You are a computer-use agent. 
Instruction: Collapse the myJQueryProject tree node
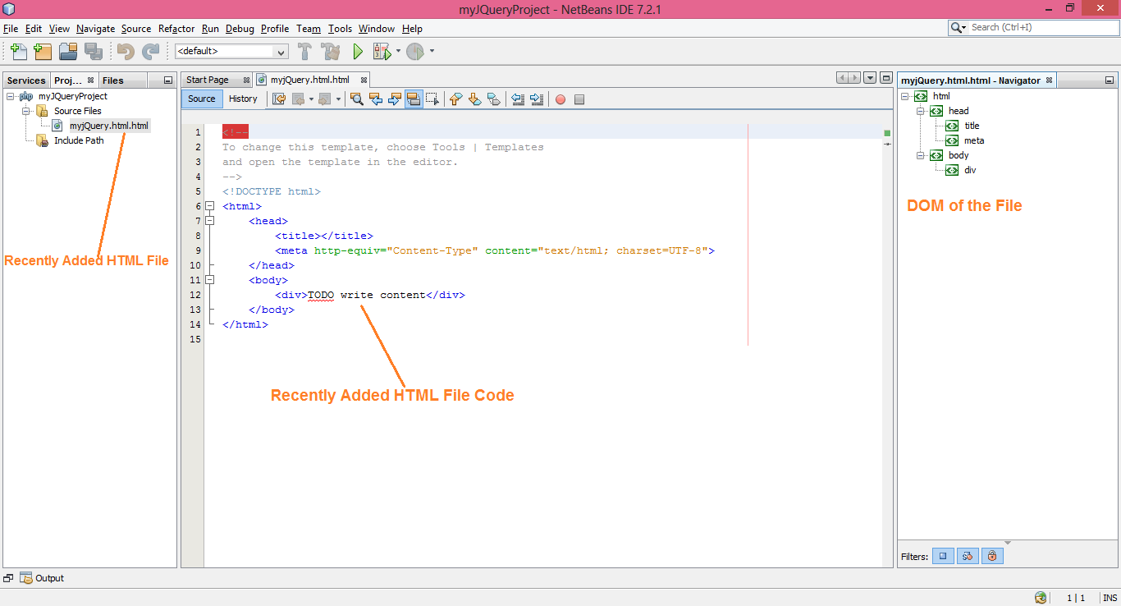[x=11, y=96]
